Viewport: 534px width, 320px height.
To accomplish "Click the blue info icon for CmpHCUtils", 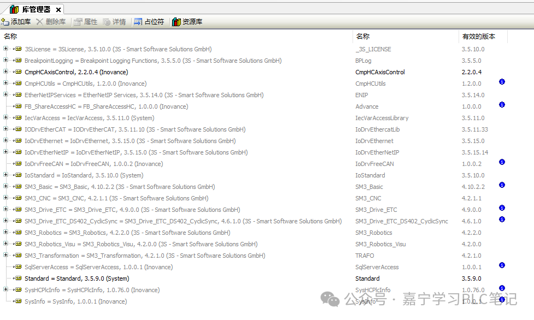I will (x=502, y=82).
